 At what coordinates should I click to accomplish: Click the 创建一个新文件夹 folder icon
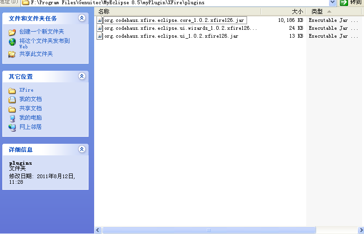coord(12,32)
